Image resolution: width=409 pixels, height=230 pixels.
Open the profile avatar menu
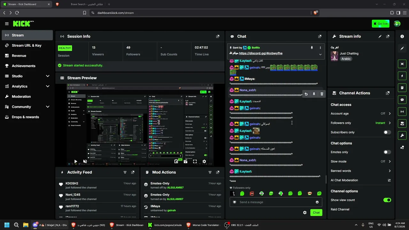(x=397, y=24)
